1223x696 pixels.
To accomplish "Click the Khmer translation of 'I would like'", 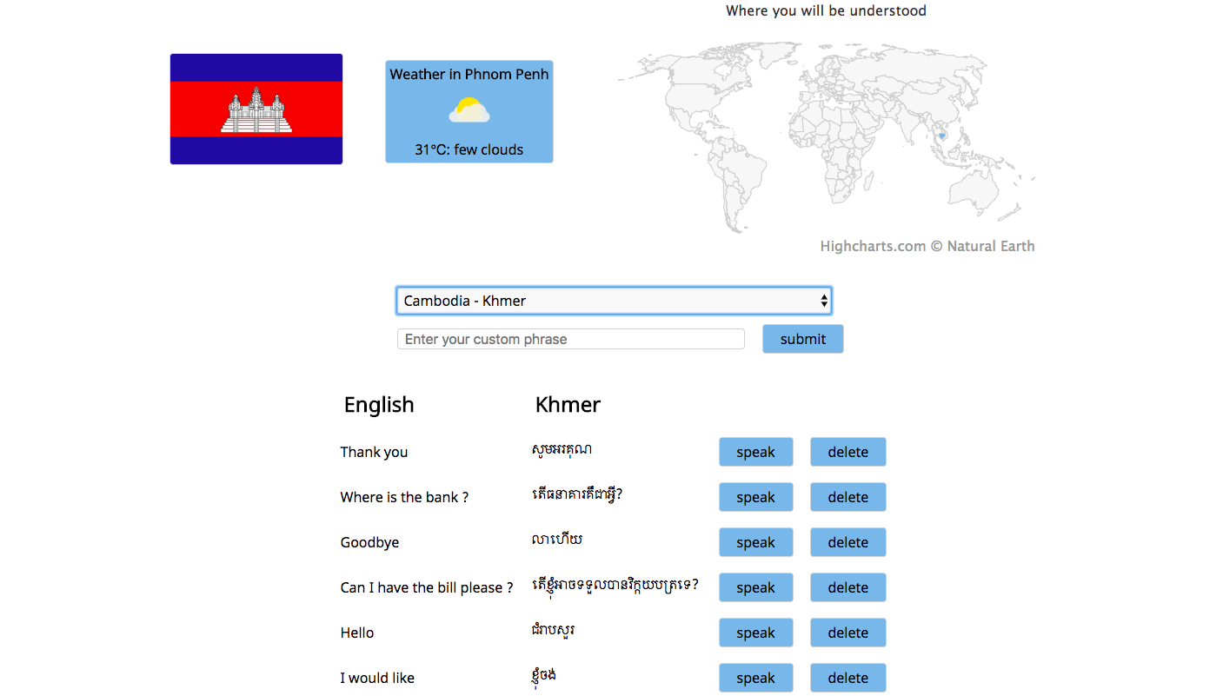I will click(x=543, y=676).
